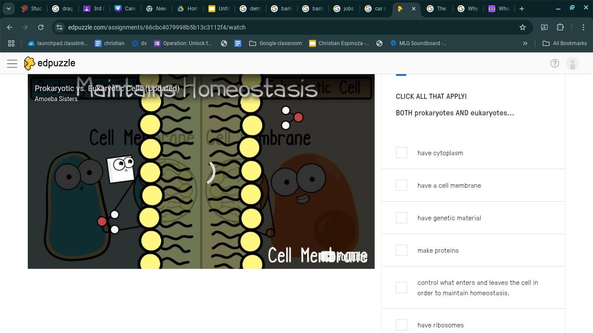Switch to the 'Hom' Drive tab
The image size is (593, 333).
pyautogui.click(x=188, y=9)
